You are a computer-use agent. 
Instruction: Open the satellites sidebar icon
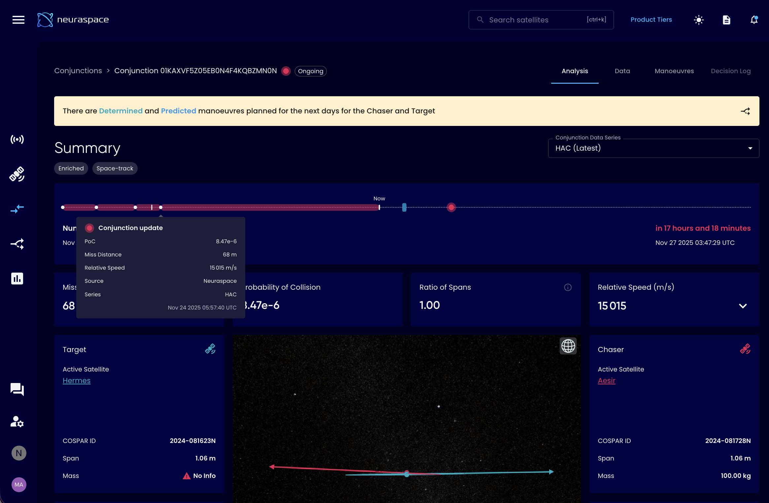pyautogui.click(x=17, y=174)
